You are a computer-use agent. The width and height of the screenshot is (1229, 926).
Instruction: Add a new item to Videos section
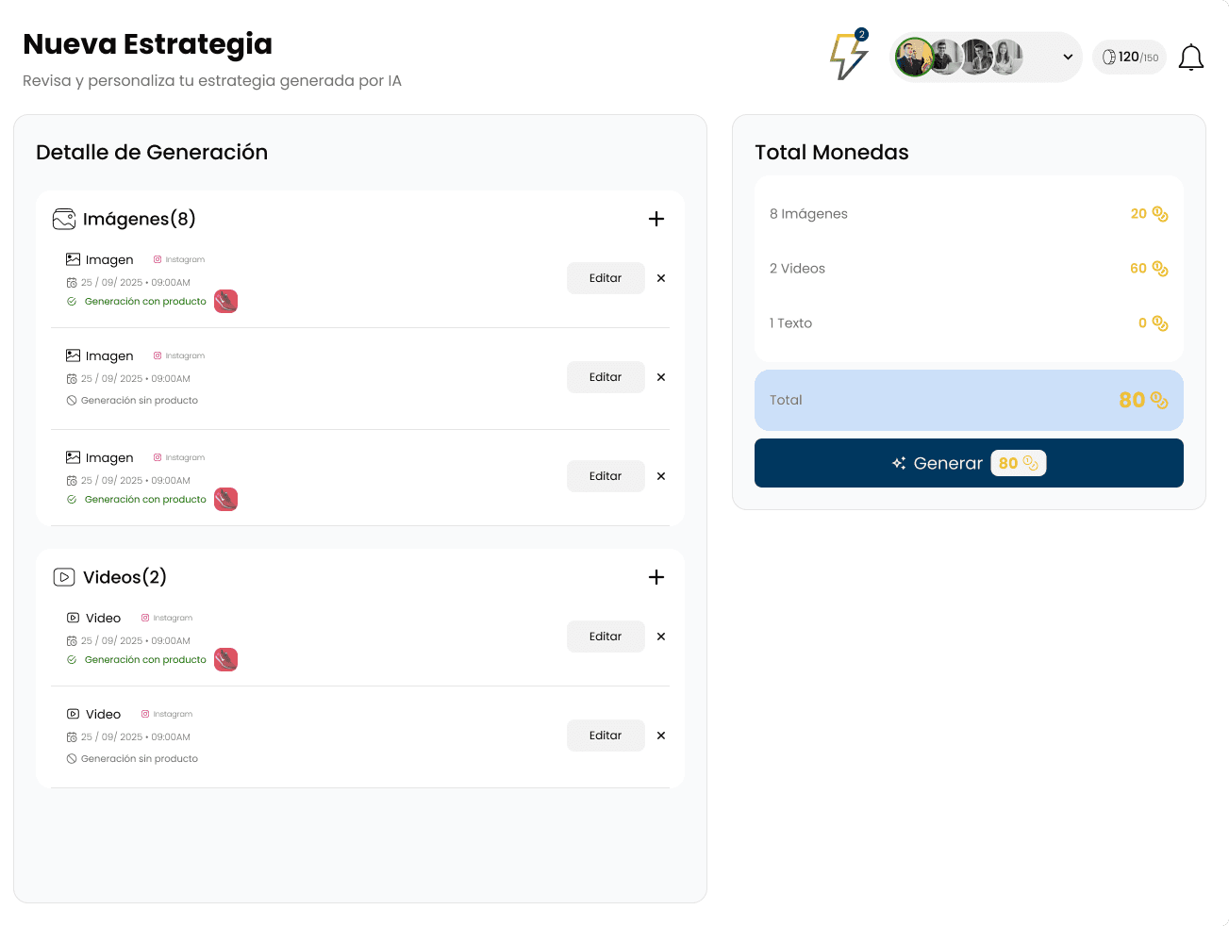[656, 577]
